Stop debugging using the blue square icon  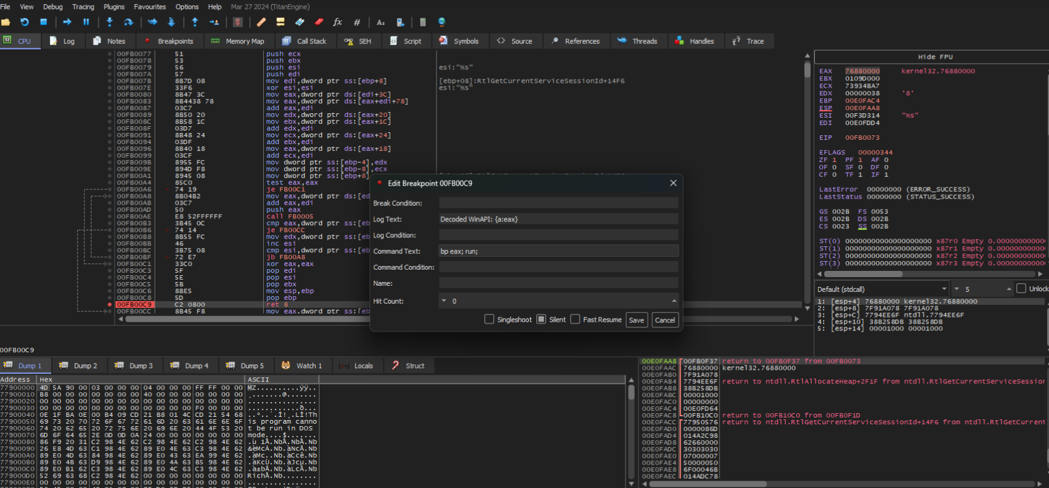pyautogui.click(x=43, y=22)
